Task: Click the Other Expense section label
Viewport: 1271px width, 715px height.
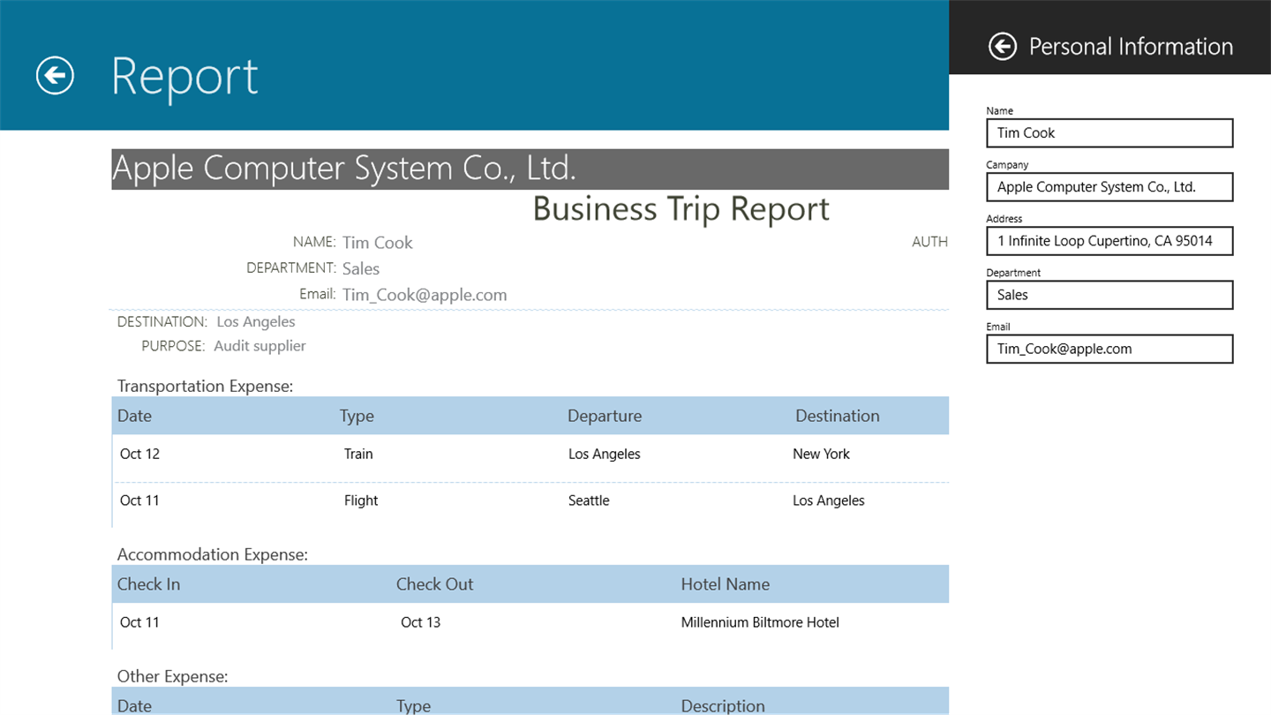Action: (173, 676)
